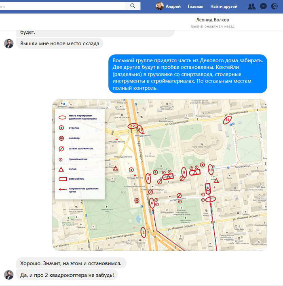Click legend triangle icon for склад
The width and height of the screenshot is (283, 286).
click(x=61, y=169)
